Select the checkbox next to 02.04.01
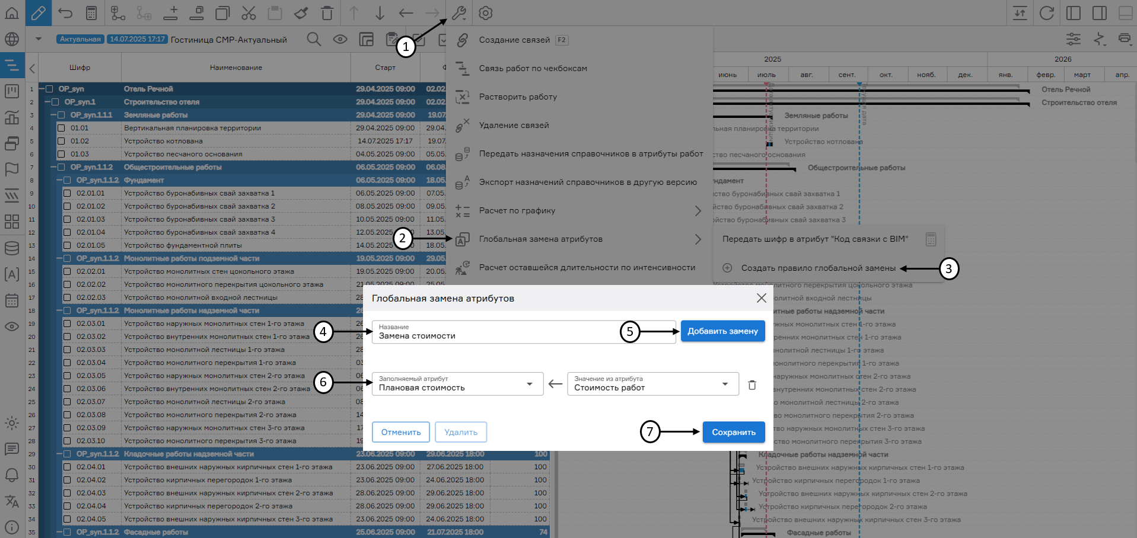The width and height of the screenshot is (1137, 538). click(x=67, y=467)
